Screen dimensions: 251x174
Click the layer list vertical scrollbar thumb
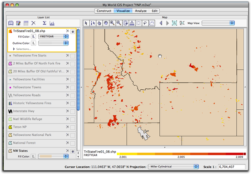pos(78,70)
